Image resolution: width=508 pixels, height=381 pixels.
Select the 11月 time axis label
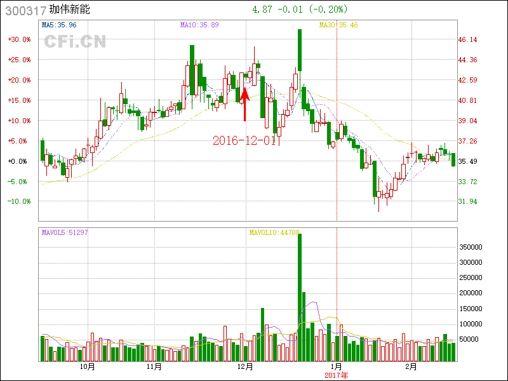154,367
